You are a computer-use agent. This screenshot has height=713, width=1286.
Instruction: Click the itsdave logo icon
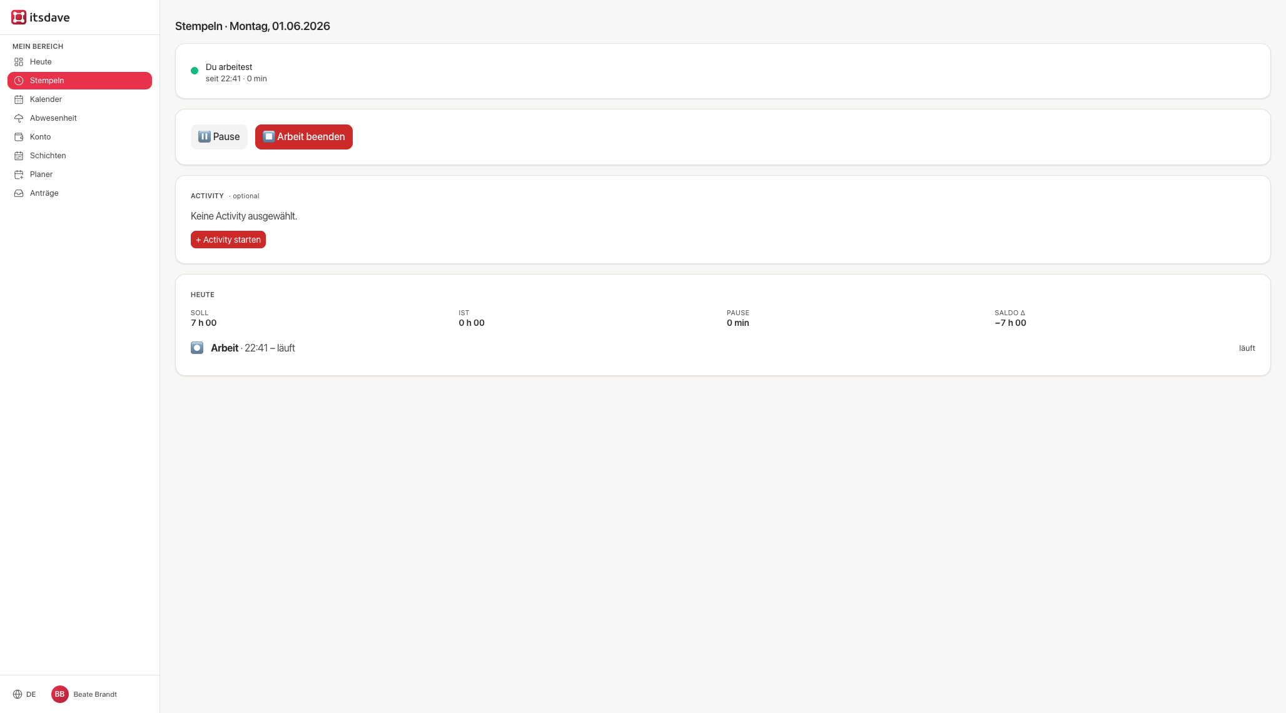[x=19, y=18]
